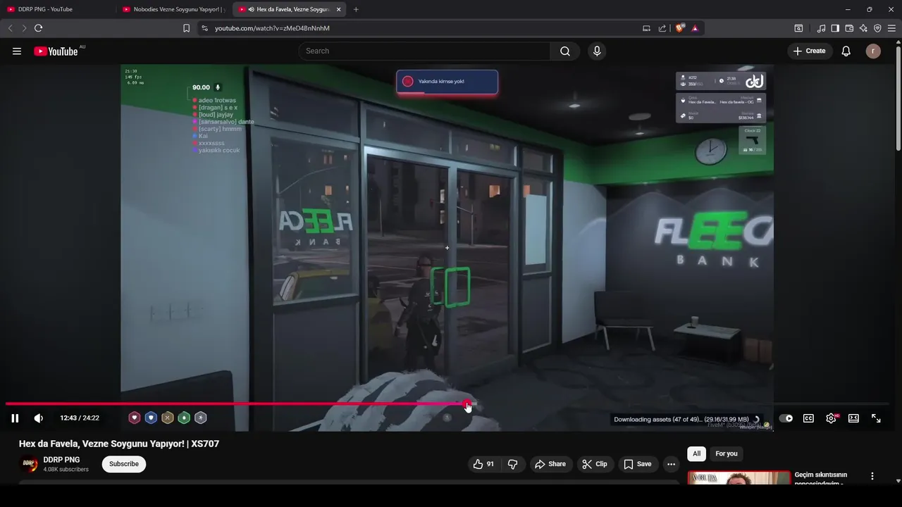Share this video
Image resolution: width=902 pixels, height=507 pixels.
[x=550, y=464]
